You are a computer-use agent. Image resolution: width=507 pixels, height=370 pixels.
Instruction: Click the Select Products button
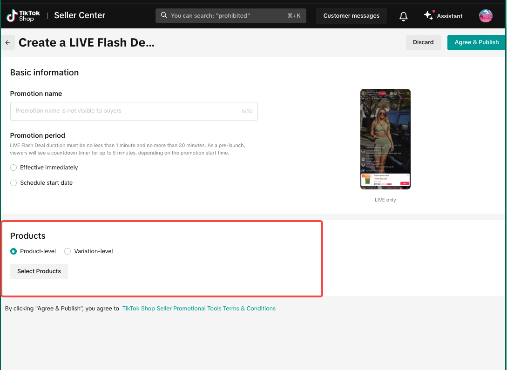coord(39,271)
